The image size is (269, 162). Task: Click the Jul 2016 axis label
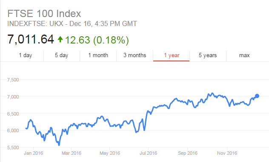pyautogui.click(x=148, y=153)
